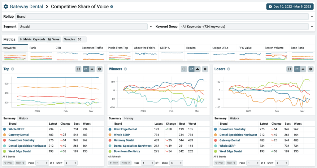Select the Estimated Traffic metric tab
The width and height of the screenshot is (317, 168).
[93, 53]
